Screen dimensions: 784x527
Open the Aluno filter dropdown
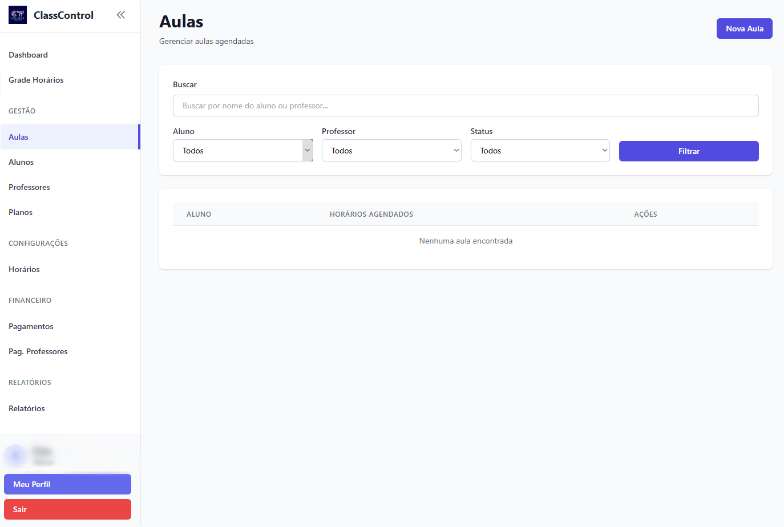click(x=243, y=151)
